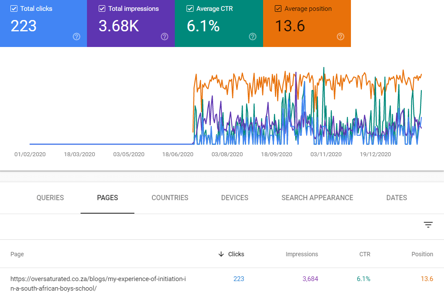Click the Clicks sort arrow icon
Image resolution: width=444 pixels, height=295 pixels.
221,254
